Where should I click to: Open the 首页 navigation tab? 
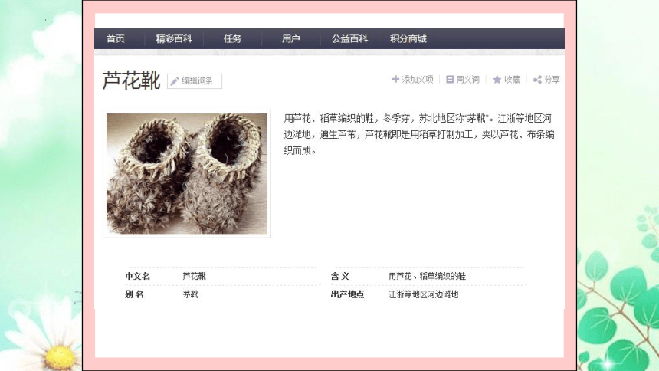116,38
